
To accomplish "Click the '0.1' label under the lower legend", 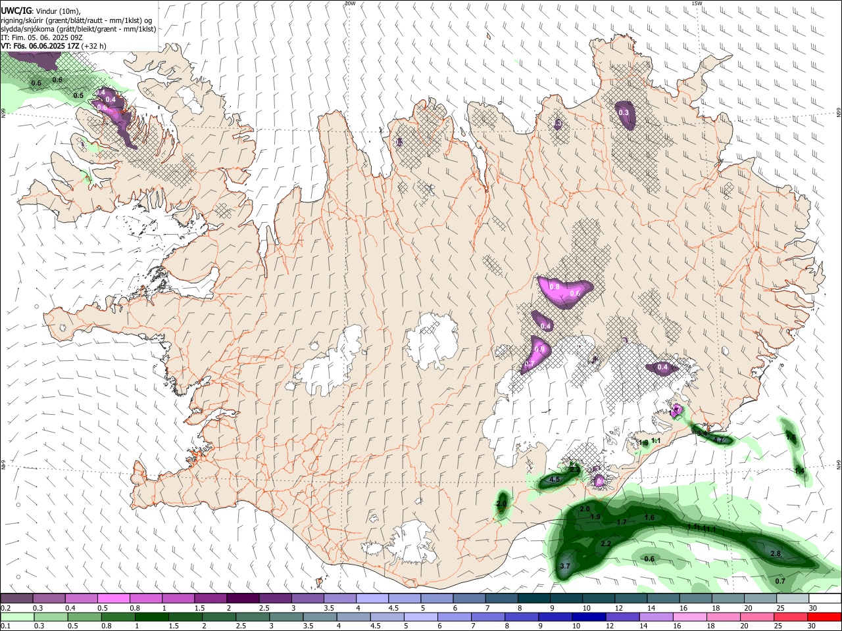I will 6,626.
